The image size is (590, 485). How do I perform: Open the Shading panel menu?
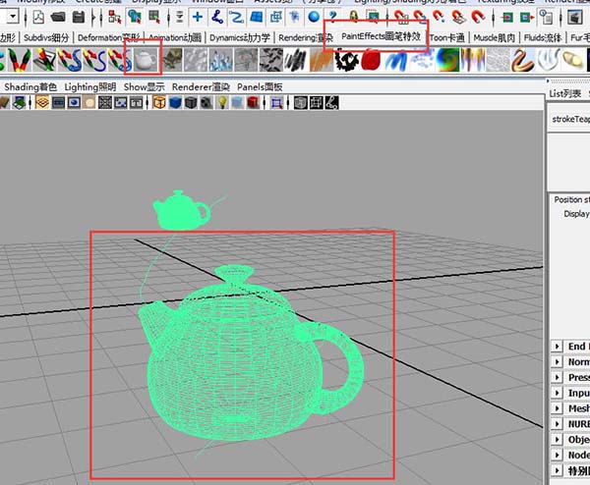pyautogui.click(x=30, y=86)
